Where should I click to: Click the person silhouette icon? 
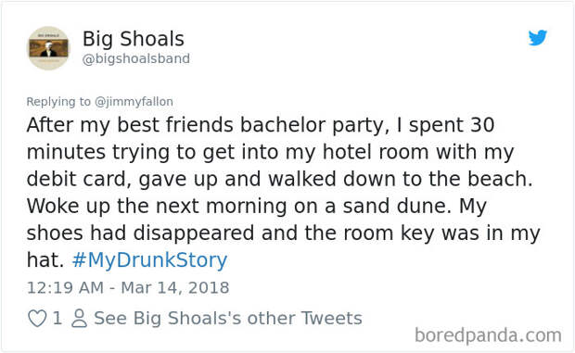pyautogui.click(x=79, y=318)
